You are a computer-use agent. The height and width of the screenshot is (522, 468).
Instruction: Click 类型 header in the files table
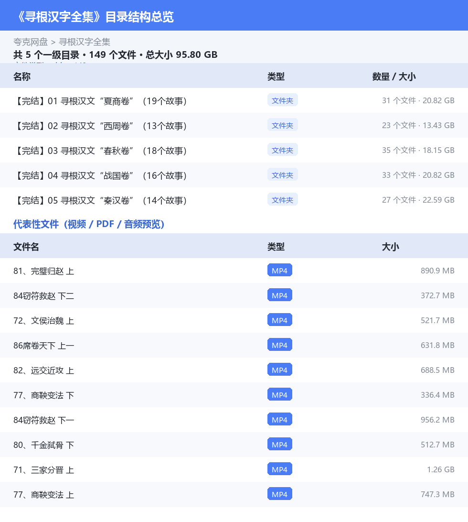pyautogui.click(x=276, y=247)
